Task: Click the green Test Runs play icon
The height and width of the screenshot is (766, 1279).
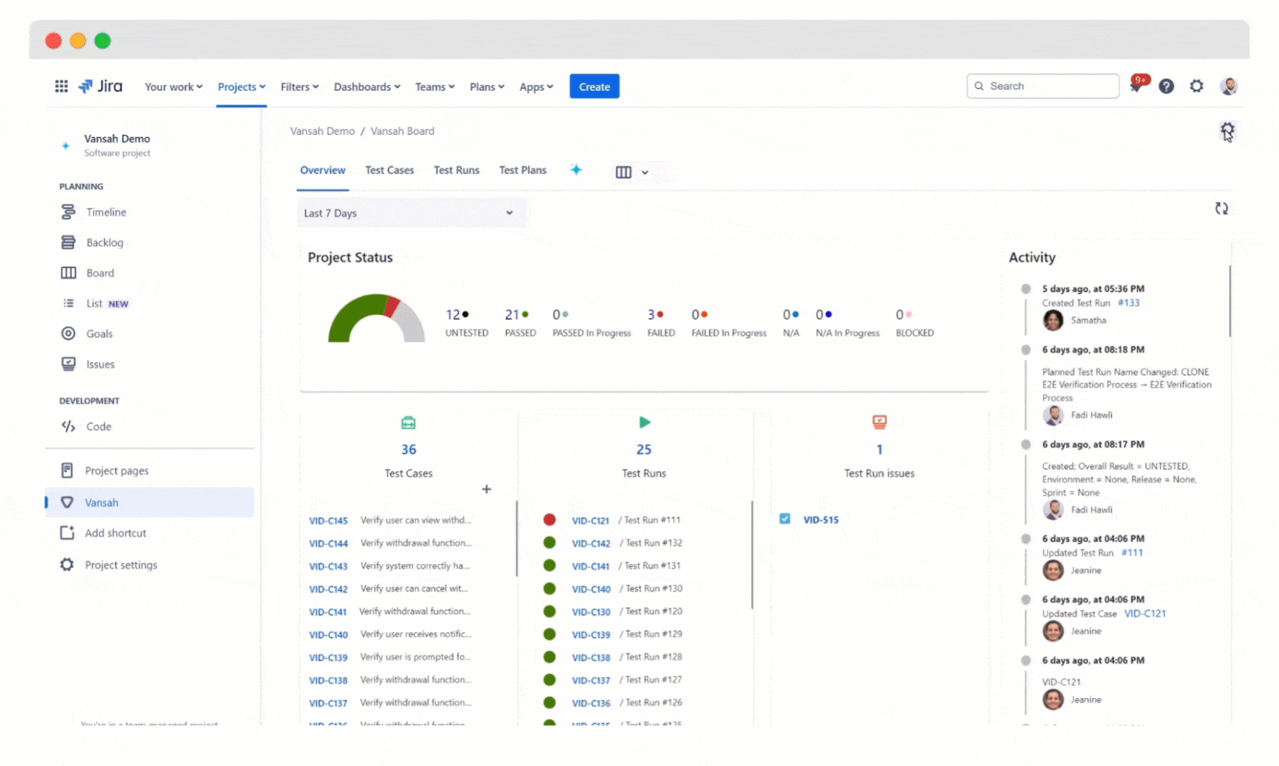Action: tap(644, 423)
